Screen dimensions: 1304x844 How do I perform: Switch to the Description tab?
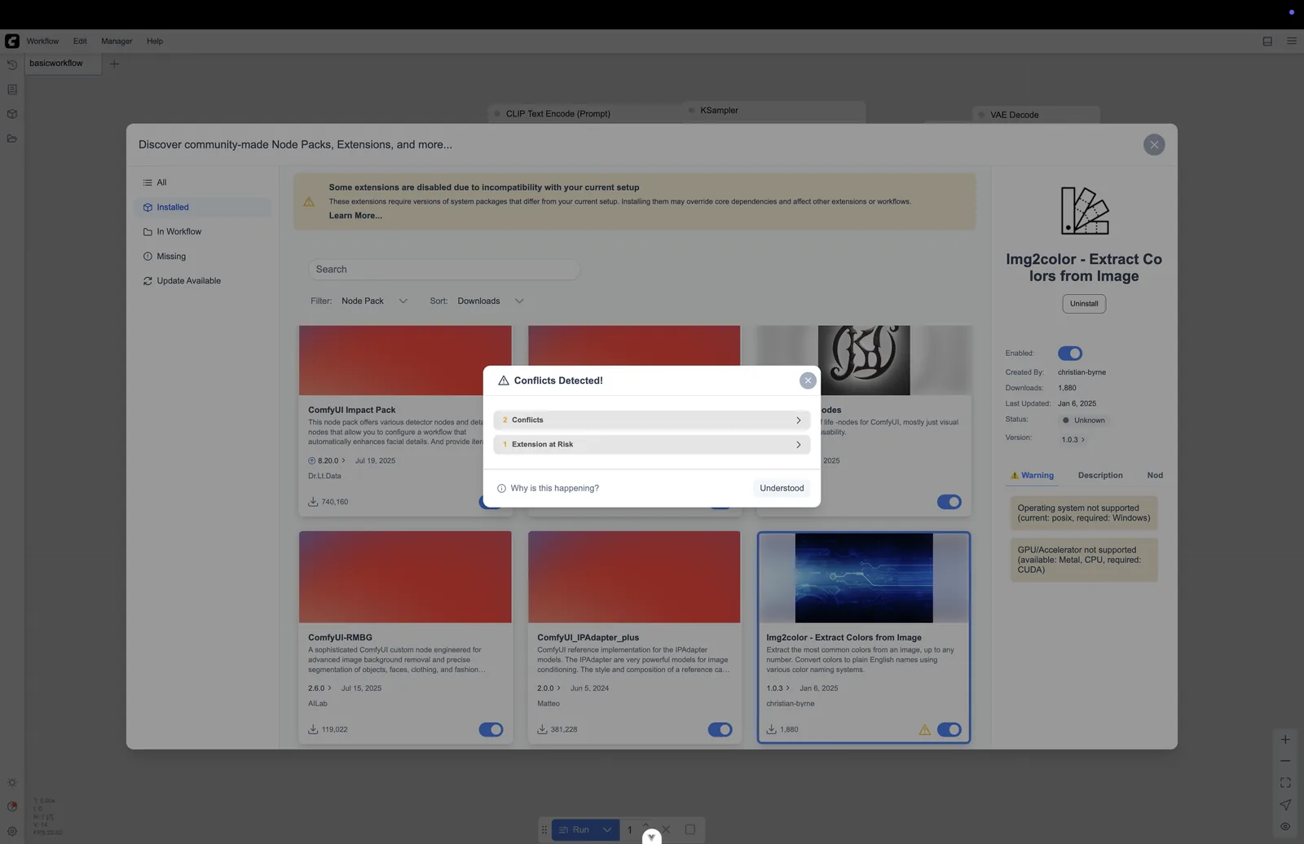pyautogui.click(x=1100, y=476)
